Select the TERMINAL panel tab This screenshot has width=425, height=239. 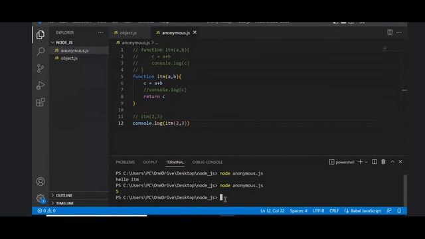pyautogui.click(x=175, y=162)
